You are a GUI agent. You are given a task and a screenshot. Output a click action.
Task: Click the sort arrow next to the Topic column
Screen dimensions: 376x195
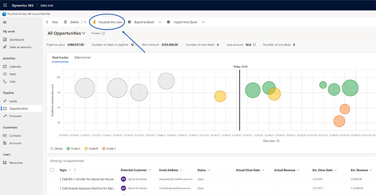pyautogui.click(x=75, y=170)
